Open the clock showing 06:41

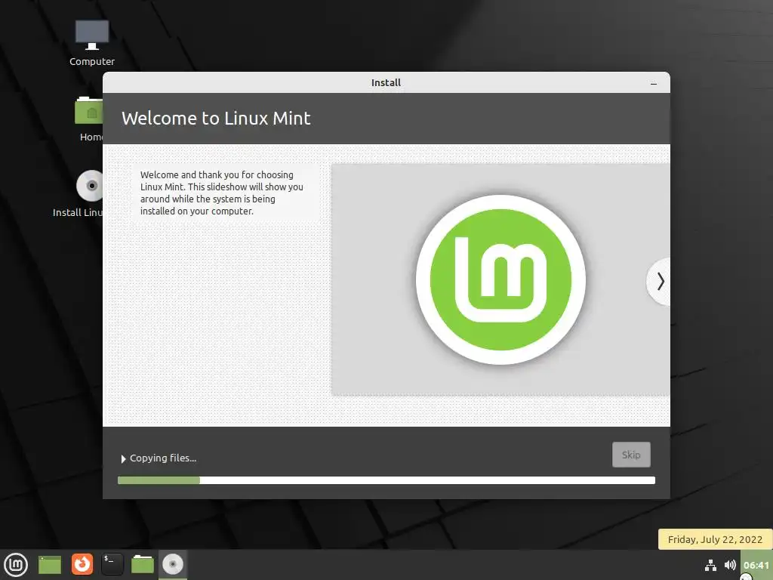(x=756, y=565)
